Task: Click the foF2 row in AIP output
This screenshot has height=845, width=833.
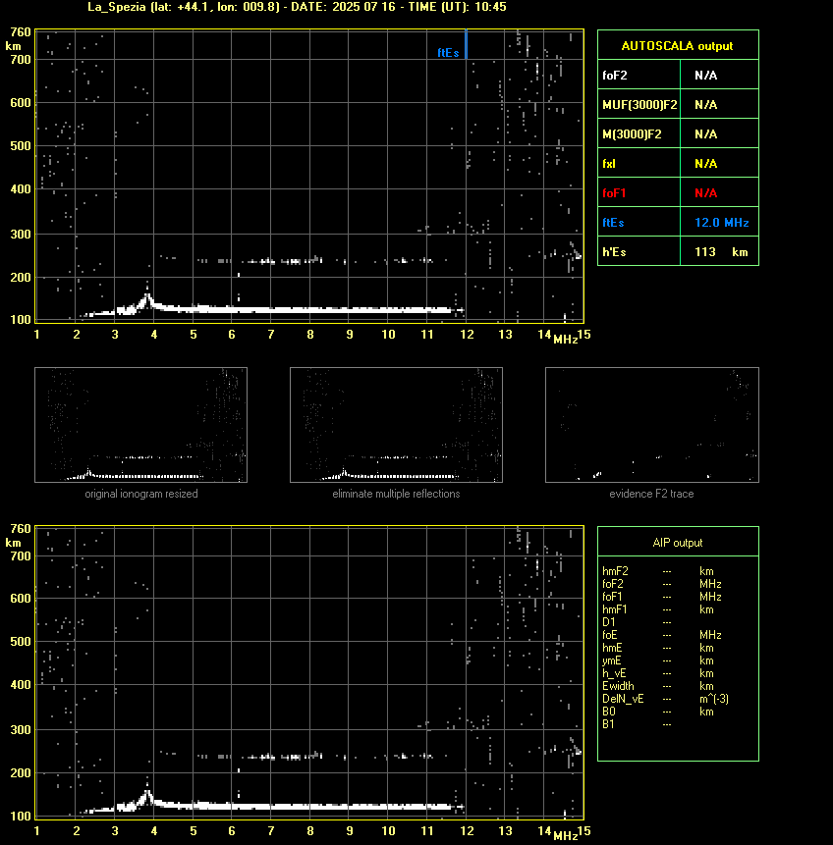Action: [662, 584]
